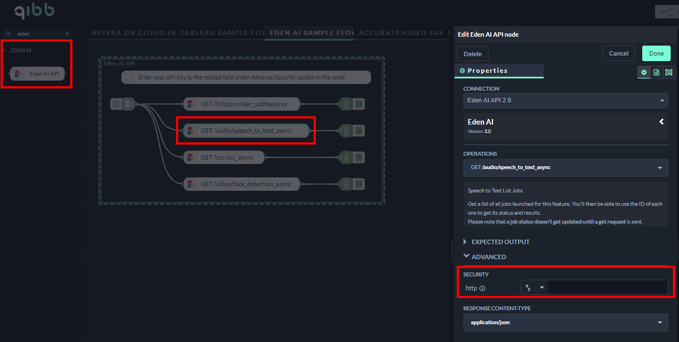Expand the Expected Output section

[500, 242]
